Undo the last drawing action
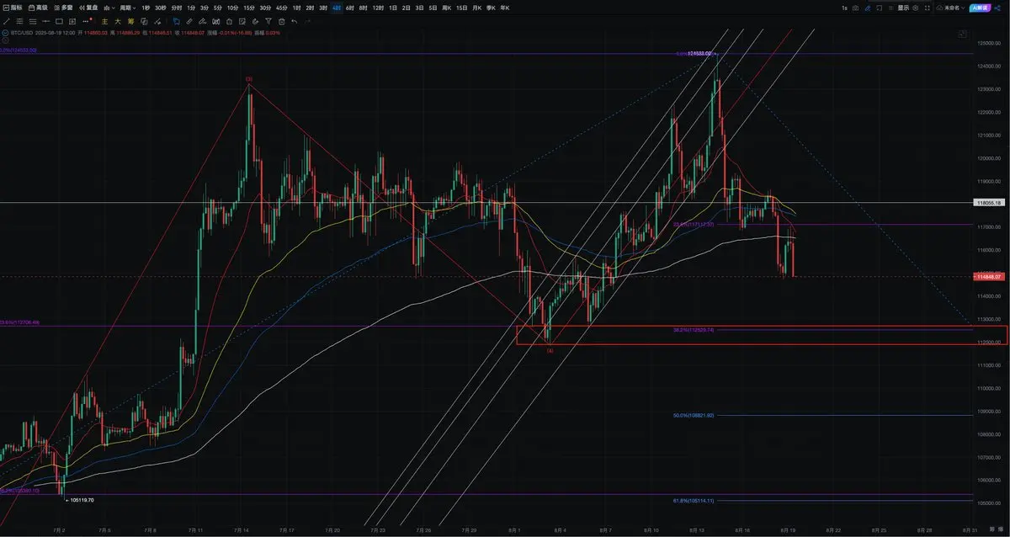Screen dimensions: 1010x537 (294, 21)
